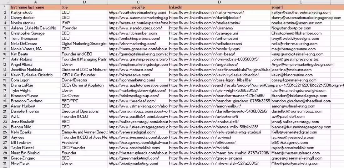Viewport: 344px width, 168px height.
Task: Select the cell 'Christopher Savage'
Action: point(35,33)
